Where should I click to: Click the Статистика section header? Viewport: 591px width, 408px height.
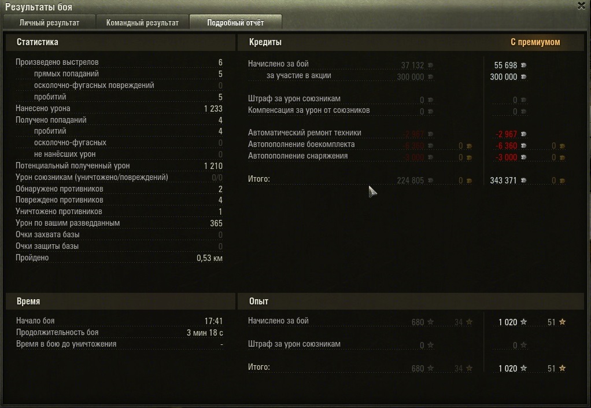38,42
